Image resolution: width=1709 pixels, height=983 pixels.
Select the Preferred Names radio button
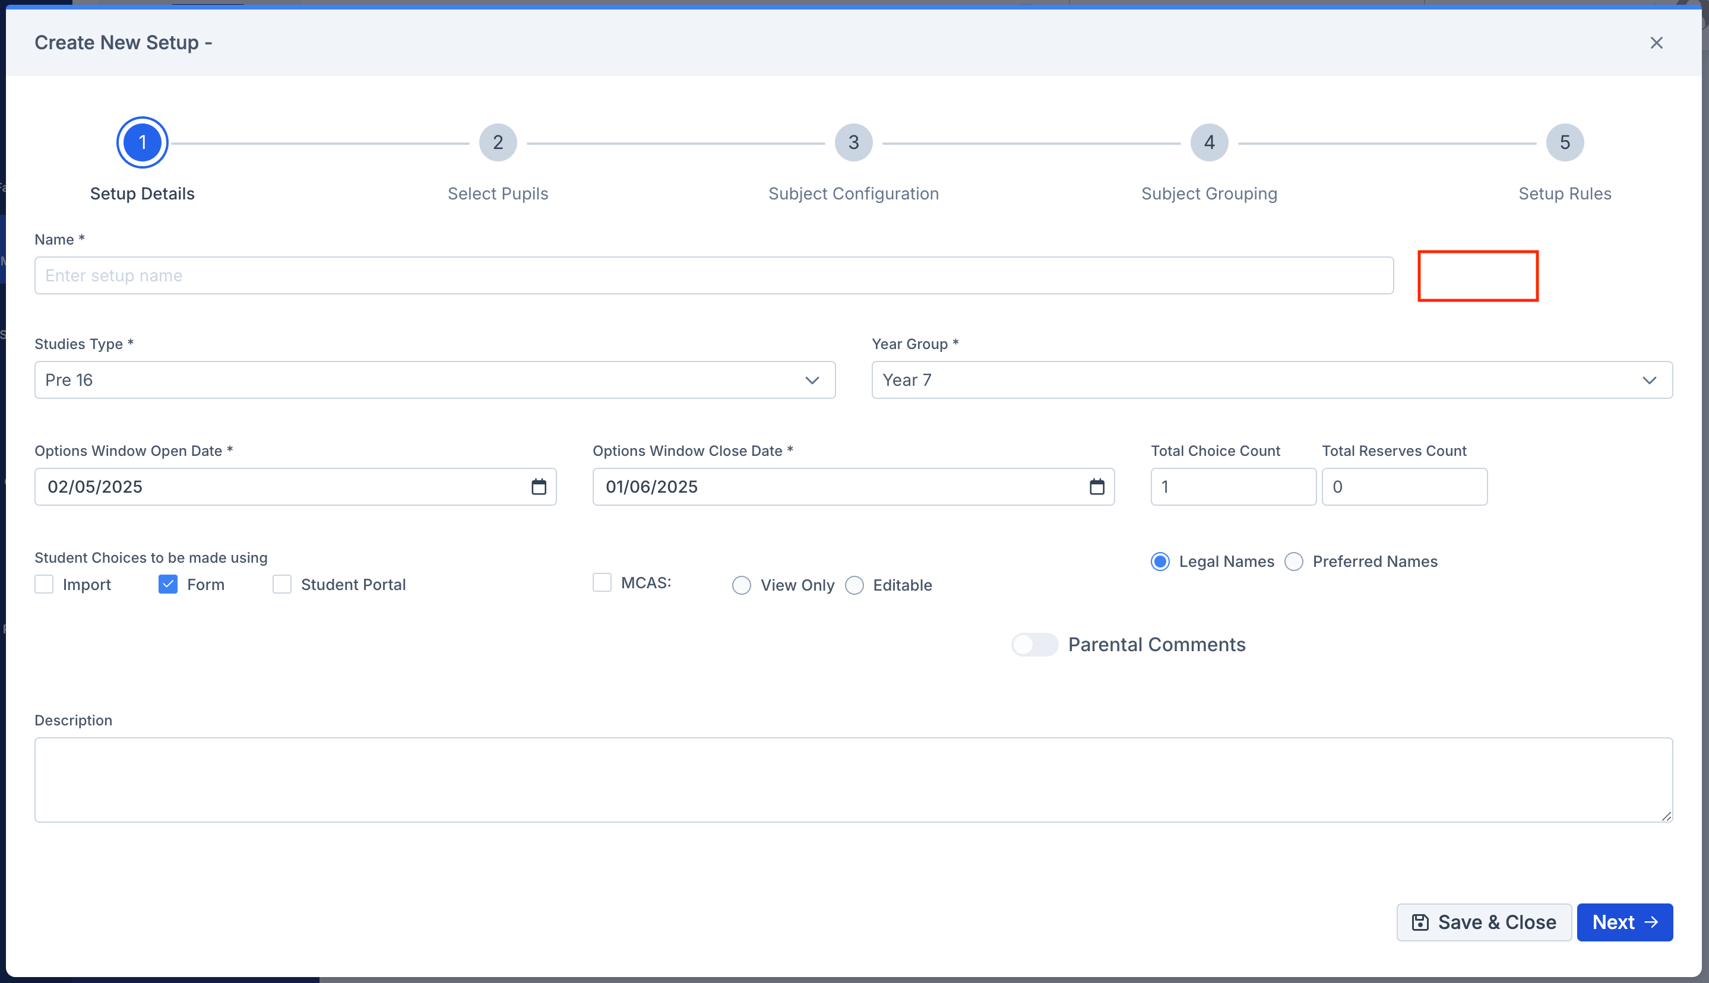pos(1293,561)
